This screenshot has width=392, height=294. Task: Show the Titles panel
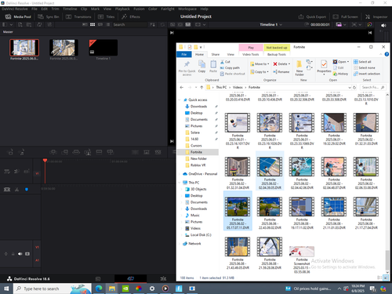106,16
